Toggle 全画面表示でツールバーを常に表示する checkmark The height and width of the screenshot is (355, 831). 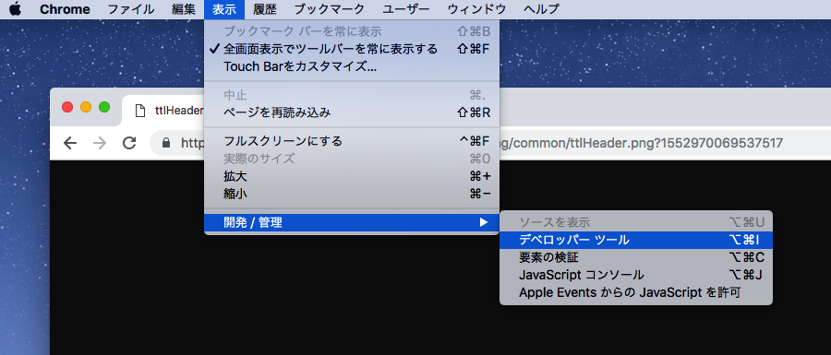click(x=214, y=49)
